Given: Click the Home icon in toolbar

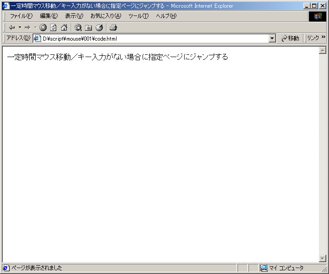Looking at the screenshot, I should coord(64,27).
